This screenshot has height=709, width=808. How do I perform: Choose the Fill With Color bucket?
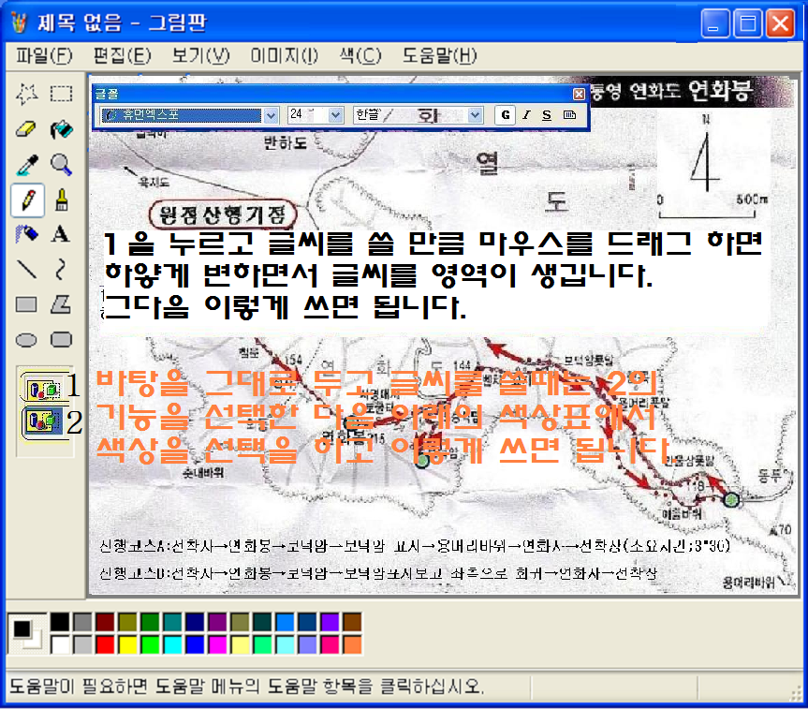point(61,129)
